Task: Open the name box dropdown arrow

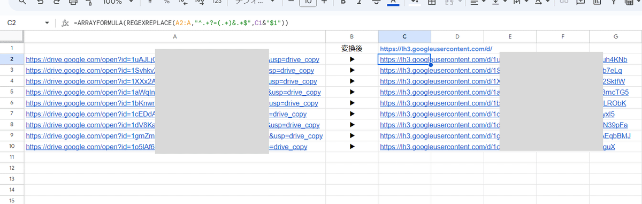Action: coord(47,23)
